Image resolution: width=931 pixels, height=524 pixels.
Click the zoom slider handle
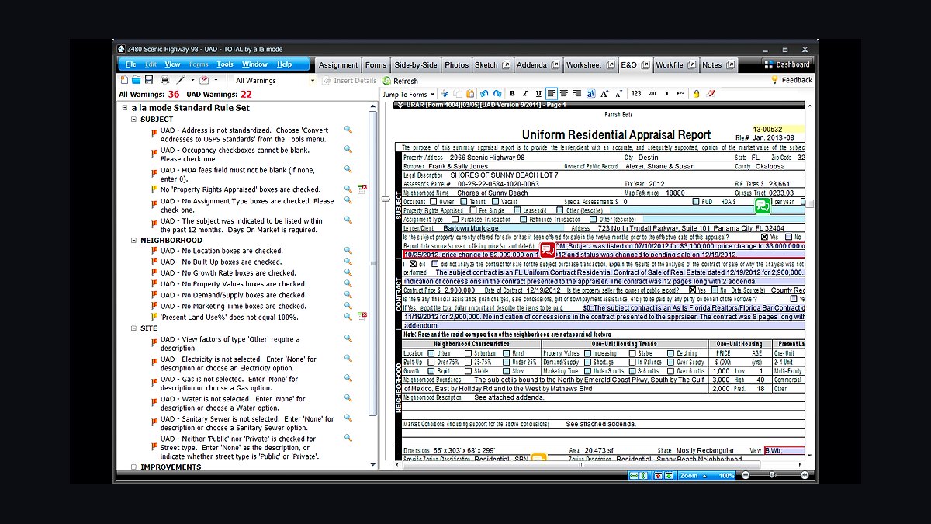(772, 475)
